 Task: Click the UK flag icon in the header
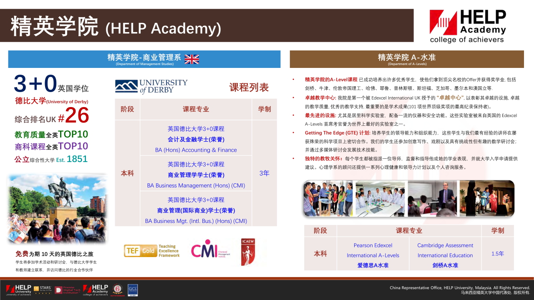(192, 59)
